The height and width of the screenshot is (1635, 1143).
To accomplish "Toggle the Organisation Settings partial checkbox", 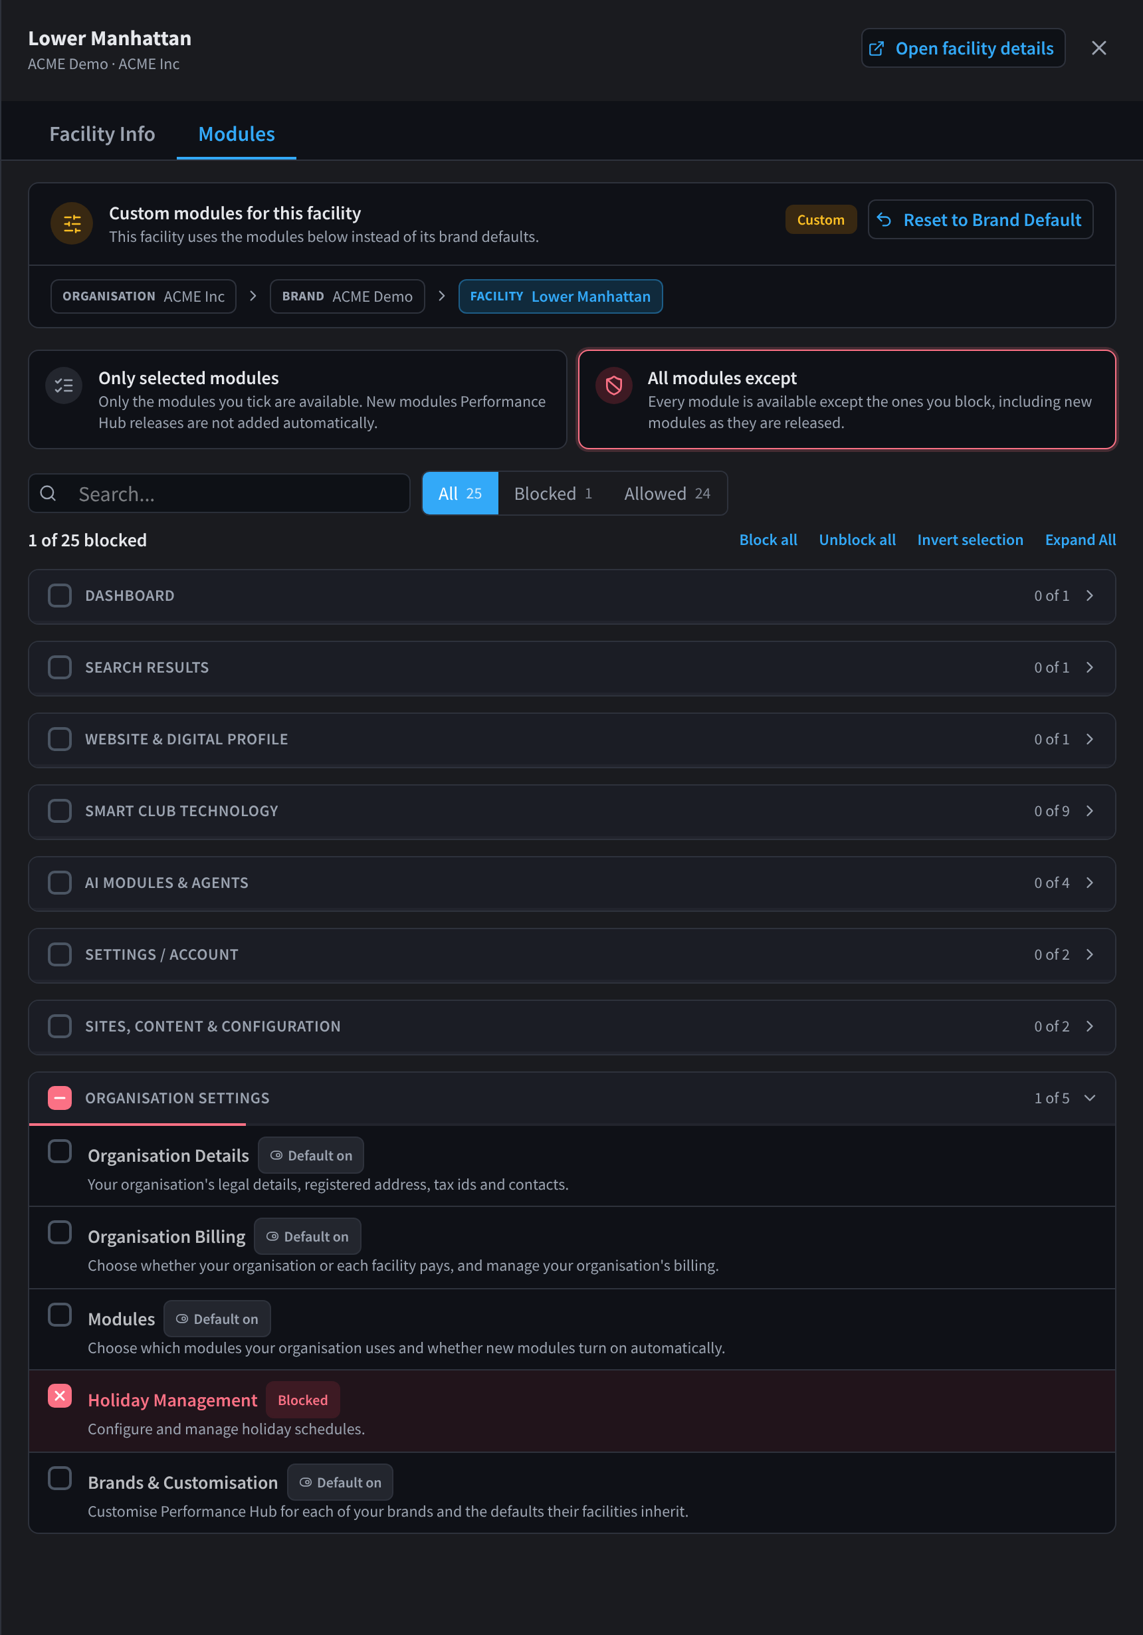I will (x=60, y=1097).
